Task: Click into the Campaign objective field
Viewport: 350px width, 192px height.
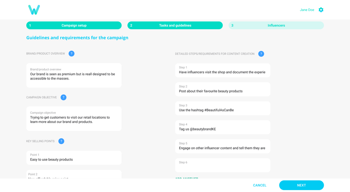Action: pyautogui.click(x=74, y=119)
